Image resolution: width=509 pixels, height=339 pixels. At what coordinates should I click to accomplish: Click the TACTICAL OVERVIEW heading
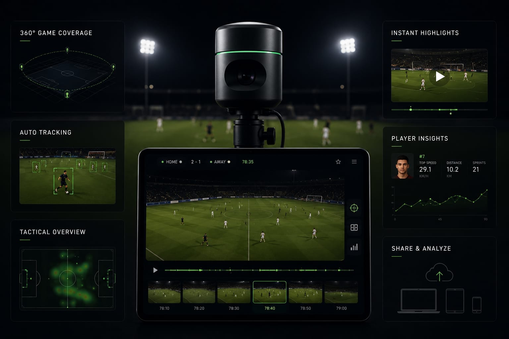[x=53, y=232]
